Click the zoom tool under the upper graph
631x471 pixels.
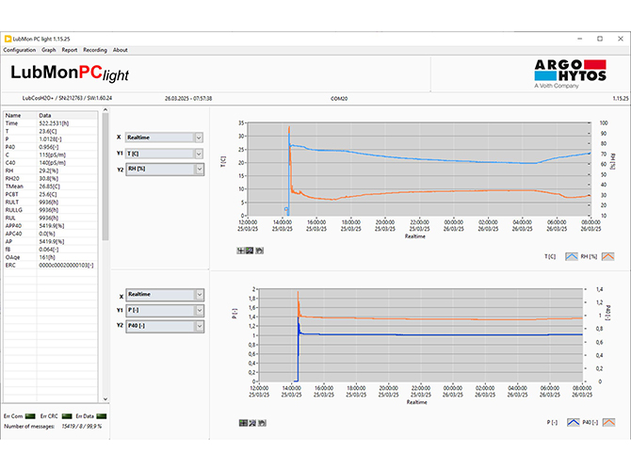(x=251, y=250)
